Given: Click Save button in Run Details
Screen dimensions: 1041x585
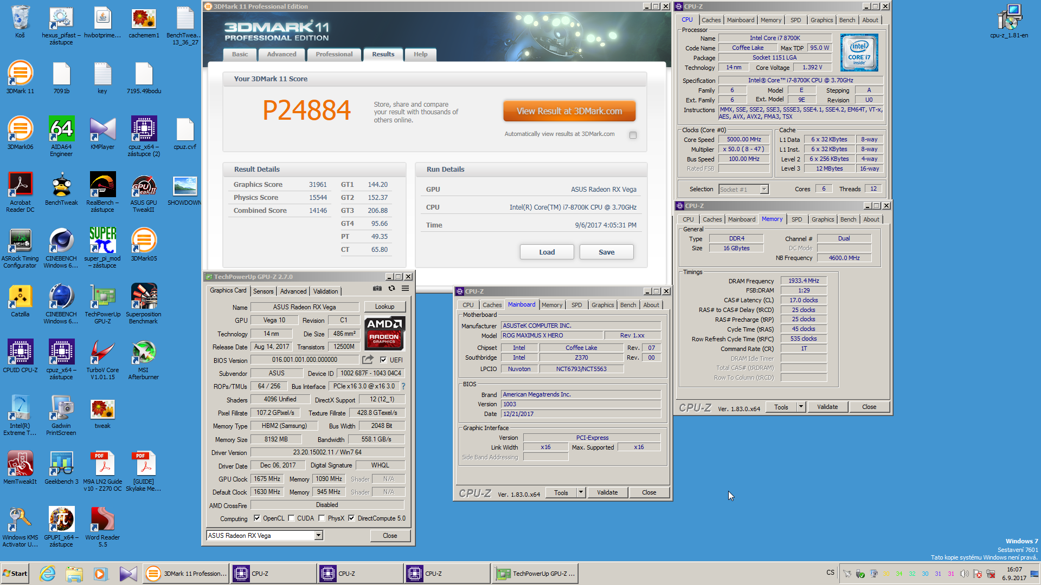Looking at the screenshot, I should [x=607, y=252].
